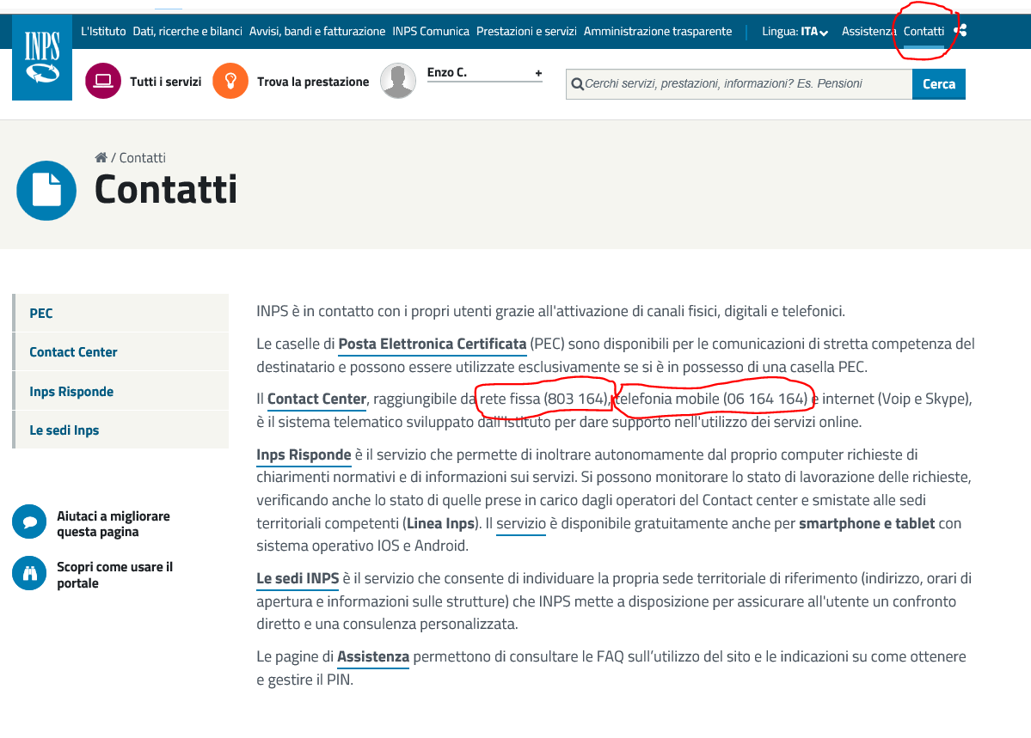Expand the Lingua ITA language dropdown
The height and width of the screenshot is (738, 1031).
[x=813, y=32]
